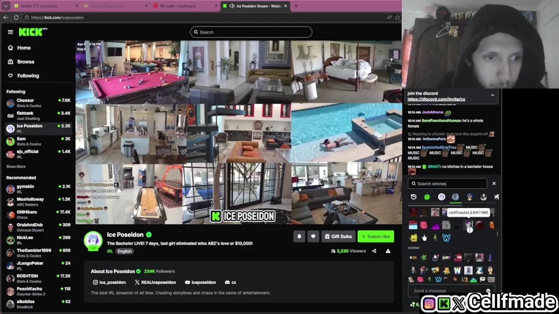The width and height of the screenshot is (559, 314).
Task: Open the YouTube iceposeidon link
Action: [x=200, y=282]
